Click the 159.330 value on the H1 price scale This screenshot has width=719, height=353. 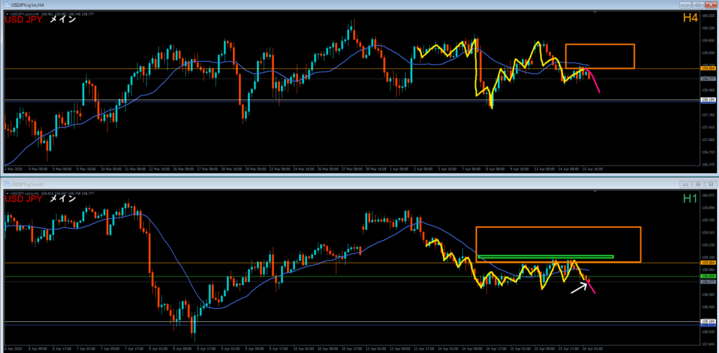pos(708,245)
